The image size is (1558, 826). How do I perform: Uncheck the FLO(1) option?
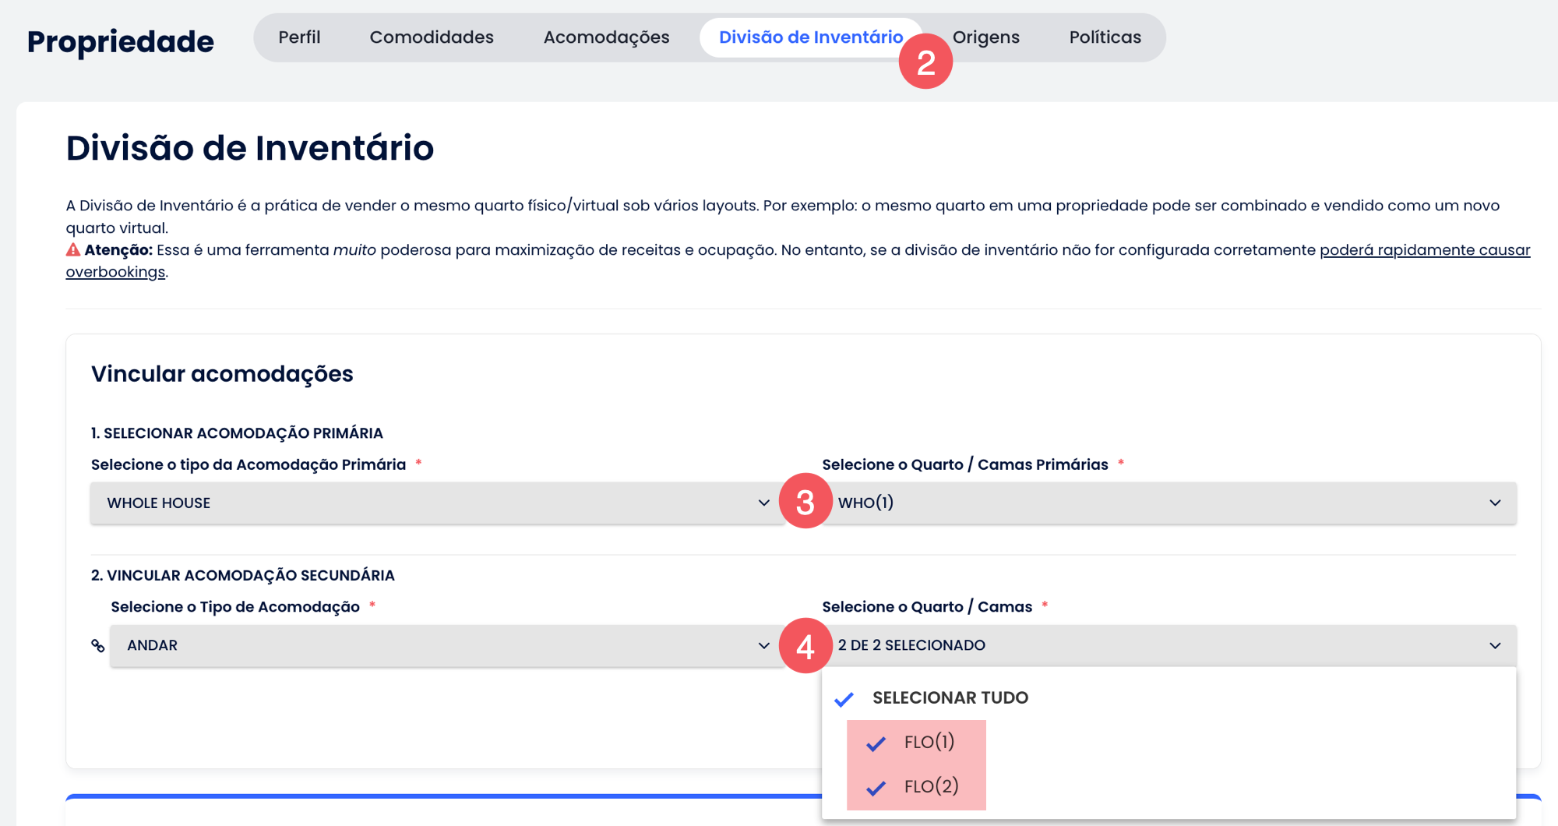click(876, 743)
